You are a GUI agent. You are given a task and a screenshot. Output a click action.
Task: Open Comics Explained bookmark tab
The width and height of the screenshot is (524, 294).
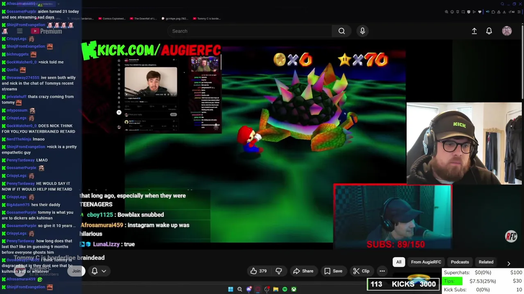tap(111, 18)
